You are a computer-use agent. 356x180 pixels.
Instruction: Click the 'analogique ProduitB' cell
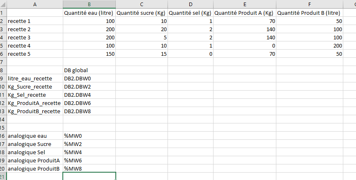point(35,169)
